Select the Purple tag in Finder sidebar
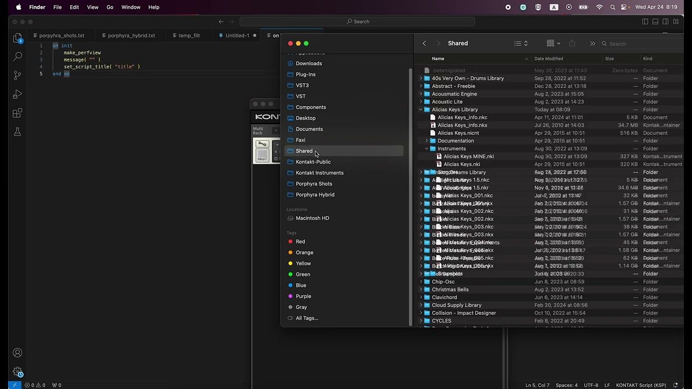 pos(303,296)
